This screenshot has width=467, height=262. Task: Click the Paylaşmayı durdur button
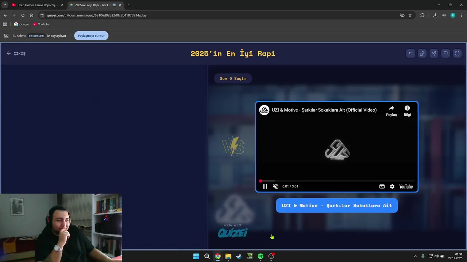pyautogui.click(x=91, y=36)
